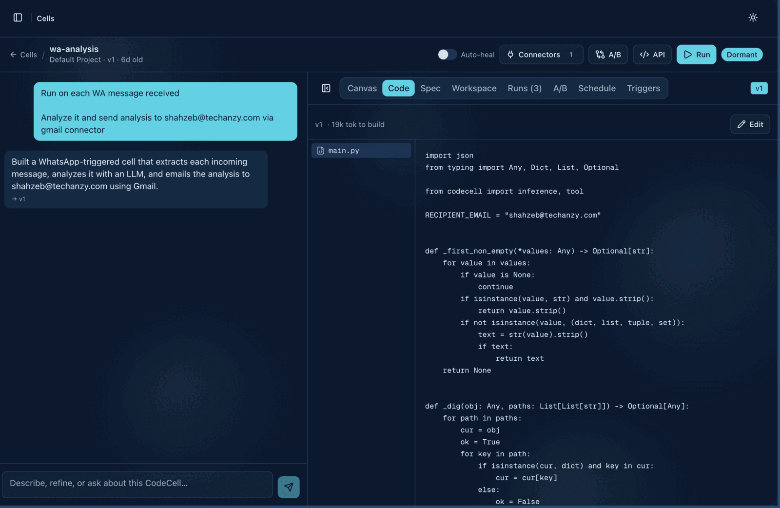Open the Workspace tab

tap(474, 88)
